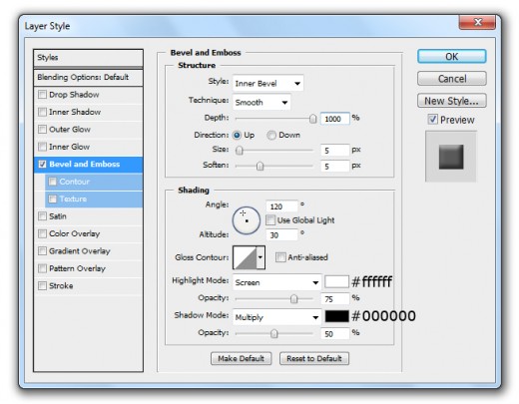Click the New Style... button
The height and width of the screenshot is (404, 519).
(x=452, y=101)
